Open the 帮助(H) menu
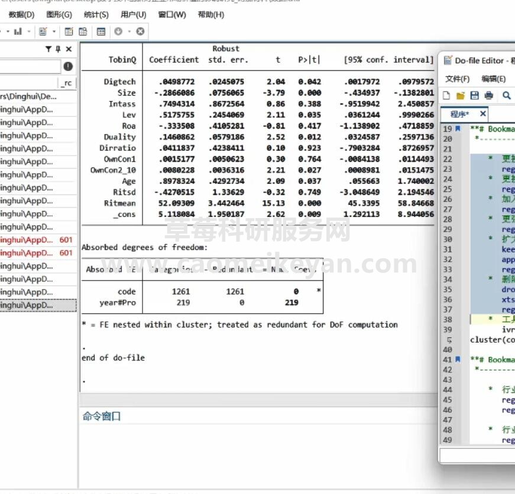Image resolution: width=515 pixels, height=494 pixels. tap(211, 14)
